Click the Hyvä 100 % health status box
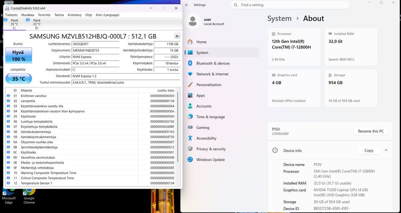This screenshot has width=401, height=213. (19, 55)
